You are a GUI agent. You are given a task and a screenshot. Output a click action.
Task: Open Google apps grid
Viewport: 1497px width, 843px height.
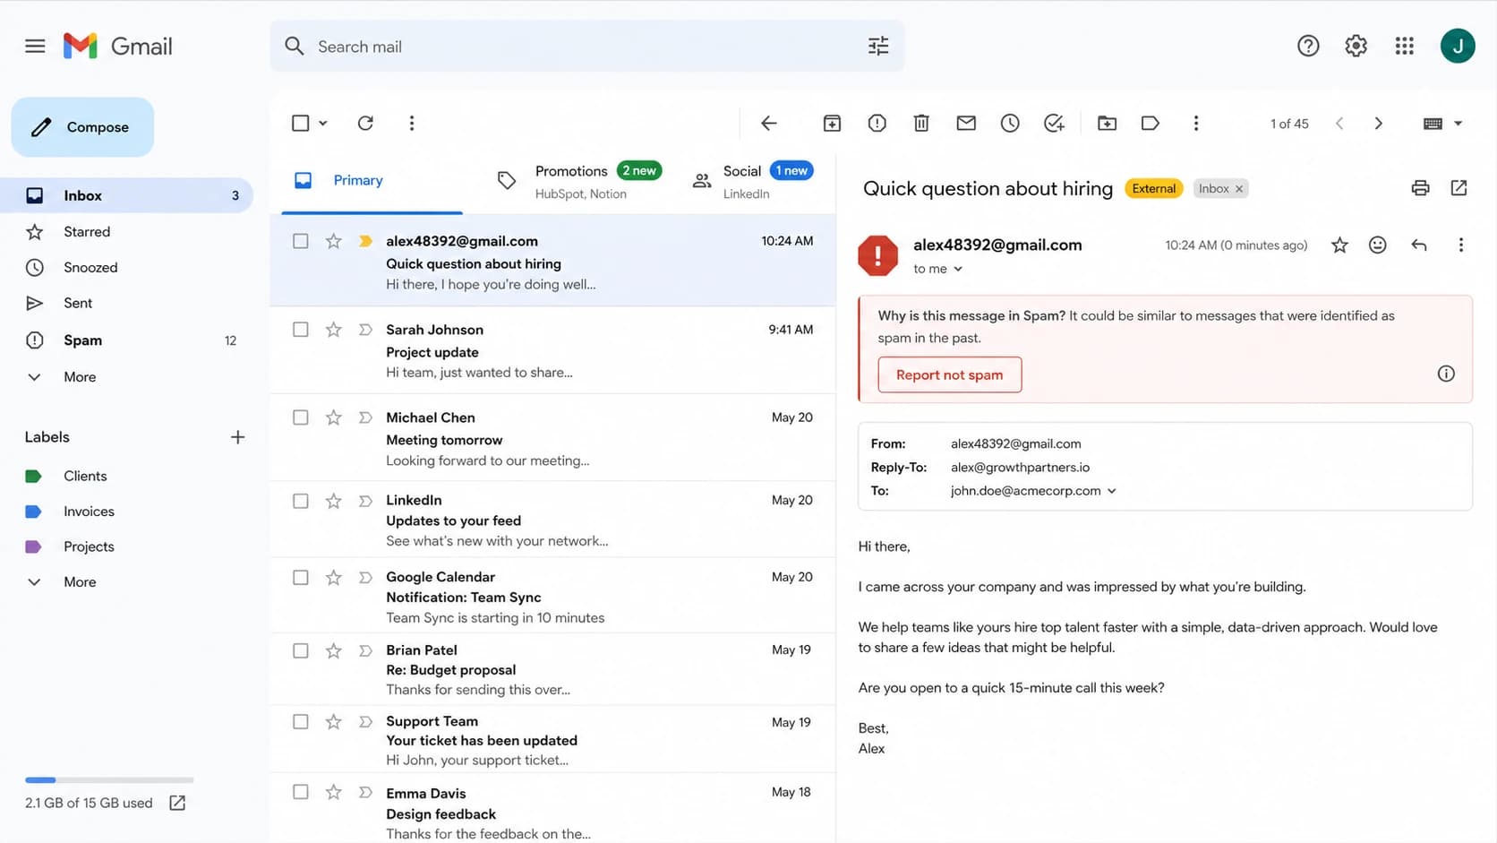click(x=1404, y=46)
